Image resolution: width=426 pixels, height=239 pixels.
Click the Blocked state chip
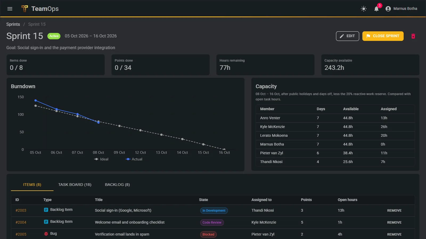(208, 234)
